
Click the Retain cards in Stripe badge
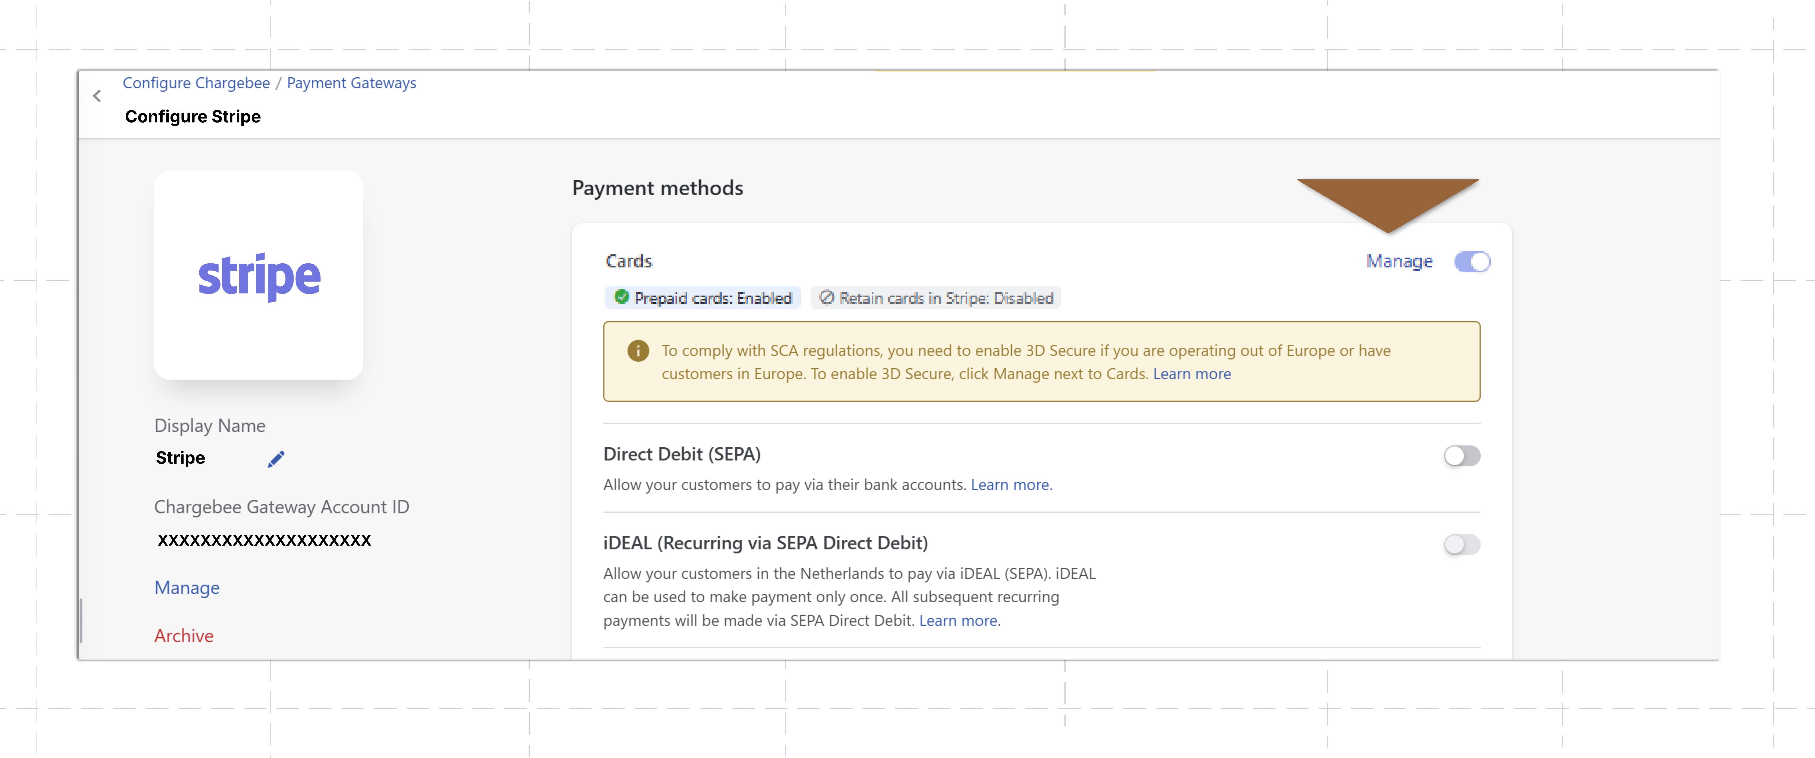pos(936,298)
